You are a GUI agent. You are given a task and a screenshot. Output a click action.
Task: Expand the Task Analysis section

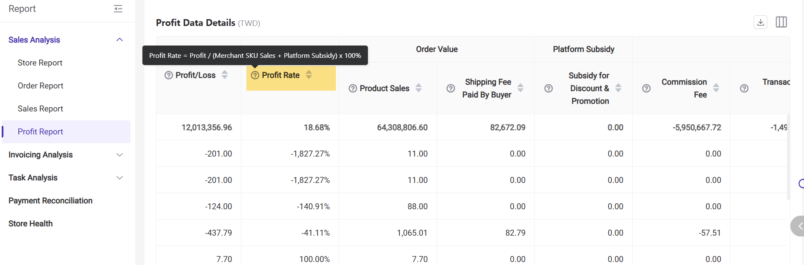point(120,178)
